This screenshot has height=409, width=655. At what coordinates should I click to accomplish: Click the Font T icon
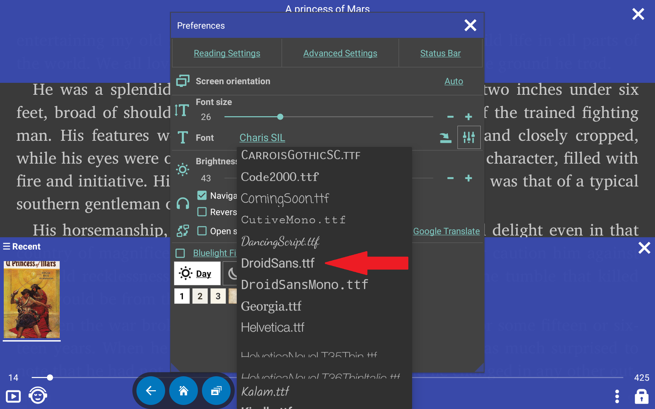pos(183,138)
